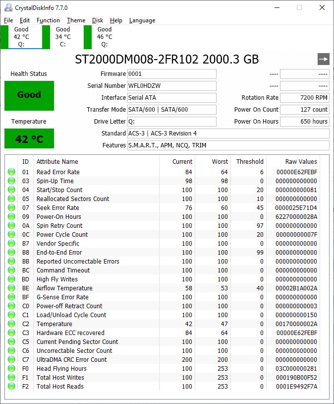Open the Theme menu
The width and height of the screenshot is (334, 404).
tap(76, 20)
